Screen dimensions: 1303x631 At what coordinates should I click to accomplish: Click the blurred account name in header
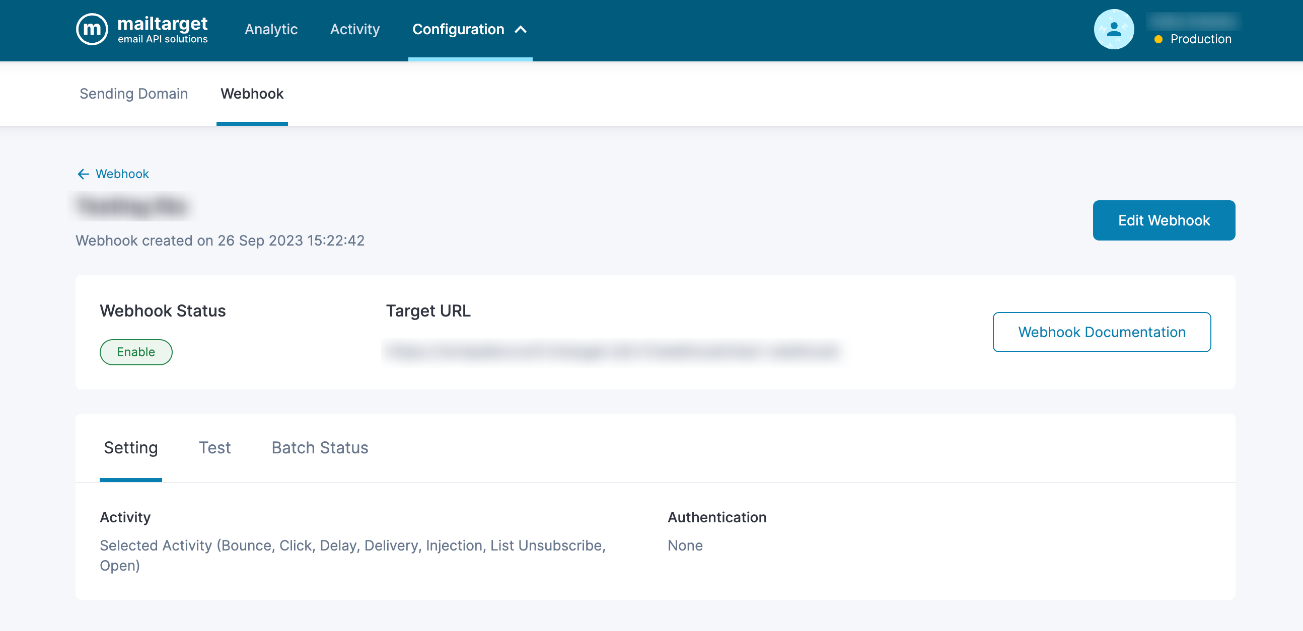1193,21
